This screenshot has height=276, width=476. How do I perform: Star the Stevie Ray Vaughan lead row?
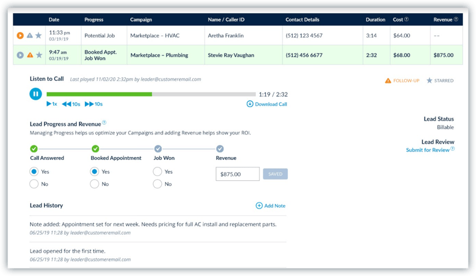(x=39, y=55)
